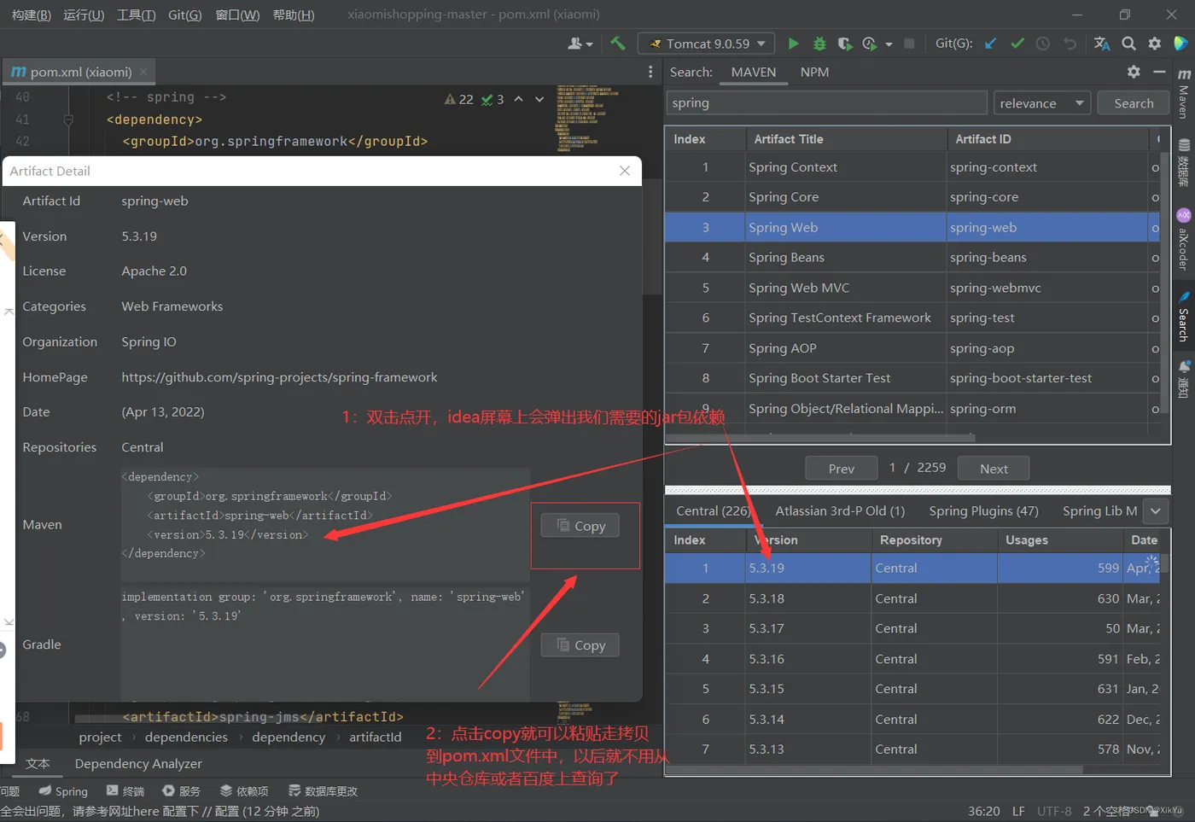Select Atlassian 3rd-P Old (1) tab

pyautogui.click(x=840, y=510)
